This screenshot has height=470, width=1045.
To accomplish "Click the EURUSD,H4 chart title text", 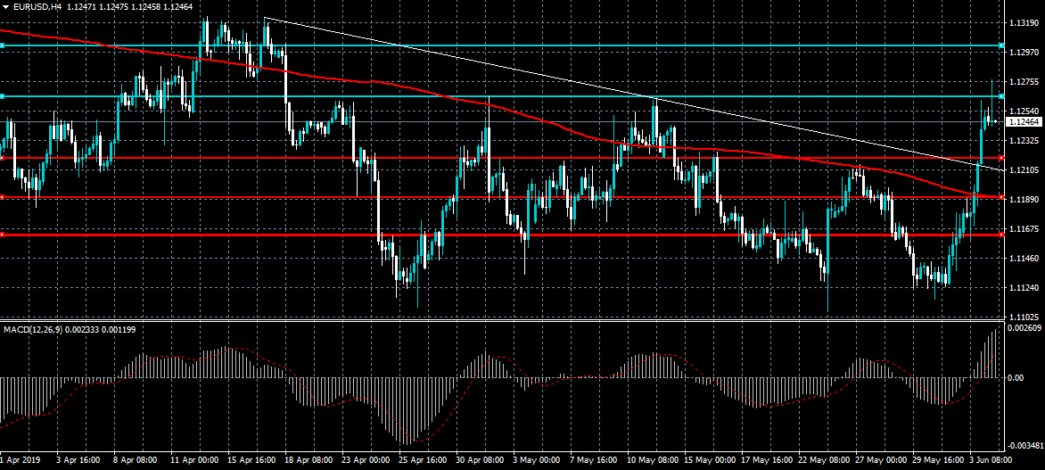I will tap(37, 6).
